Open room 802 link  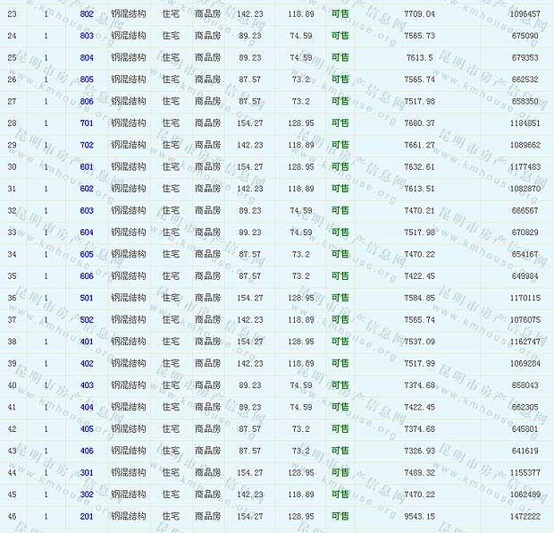click(87, 14)
